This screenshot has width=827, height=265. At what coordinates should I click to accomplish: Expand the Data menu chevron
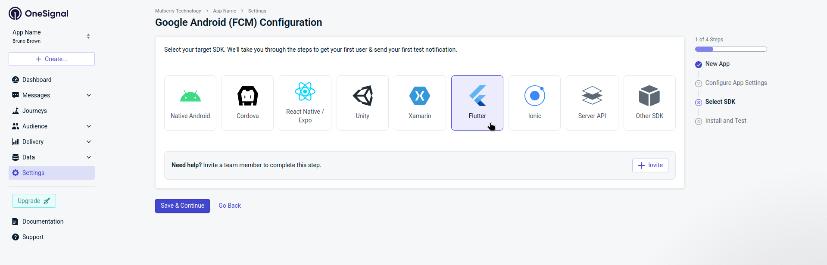coord(89,157)
